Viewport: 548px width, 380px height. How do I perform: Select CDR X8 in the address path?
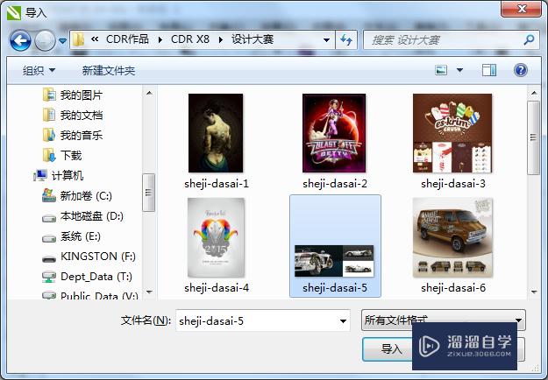(190, 39)
